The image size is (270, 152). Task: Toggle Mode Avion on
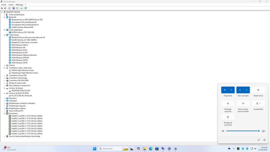[x=258, y=90]
